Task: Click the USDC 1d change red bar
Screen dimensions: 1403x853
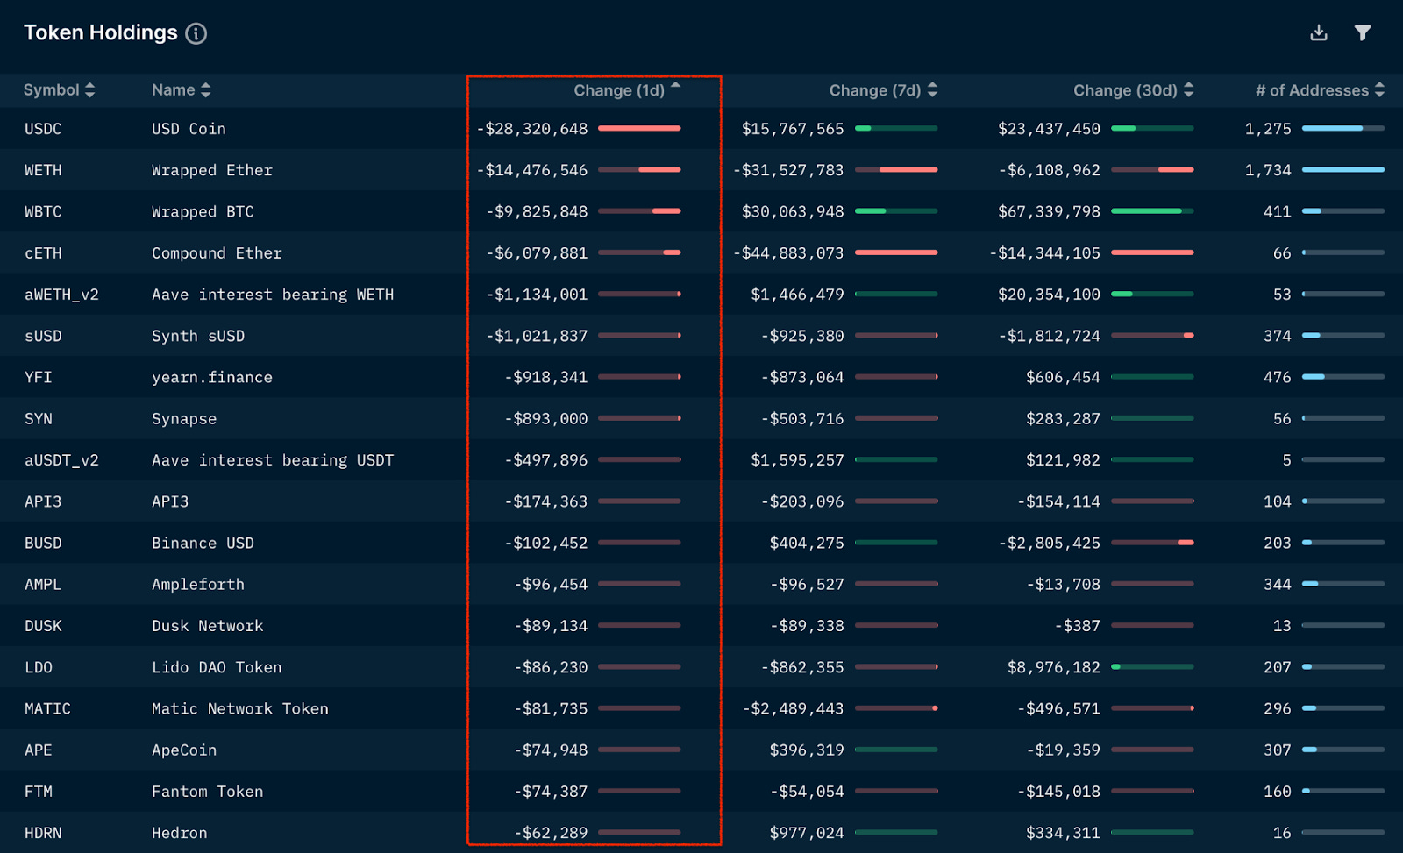Action: point(639,128)
